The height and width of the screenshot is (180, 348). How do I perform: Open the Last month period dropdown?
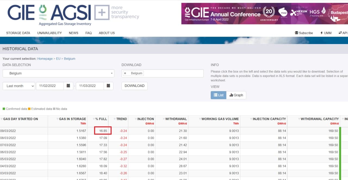(x=19, y=86)
